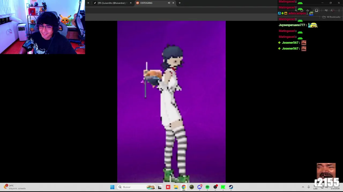Mute the OSITOGANG tab audio icon
The height and width of the screenshot is (192, 343).
169,3
